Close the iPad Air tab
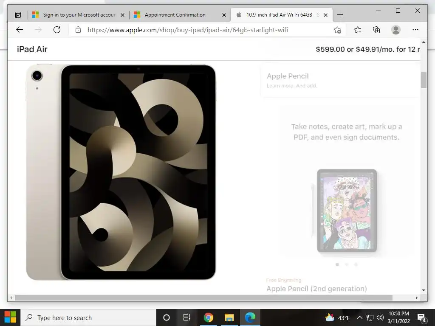 (x=326, y=15)
